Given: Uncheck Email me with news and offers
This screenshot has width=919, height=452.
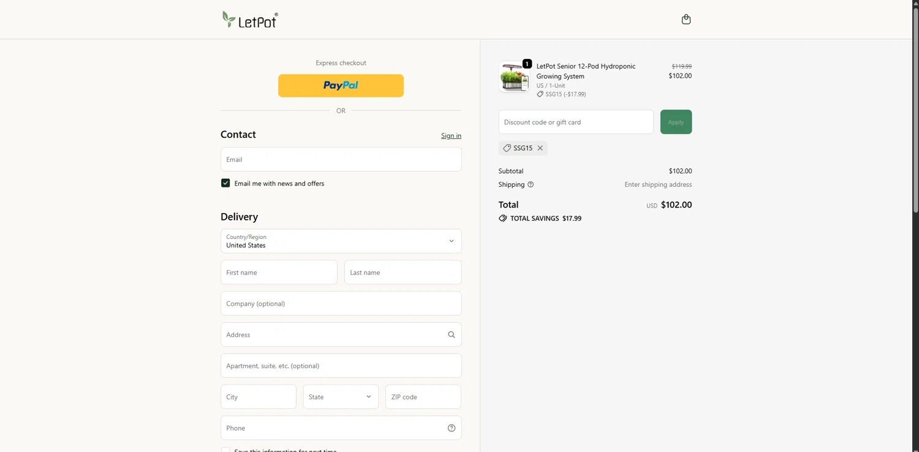Looking at the screenshot, I should point(225,183).
